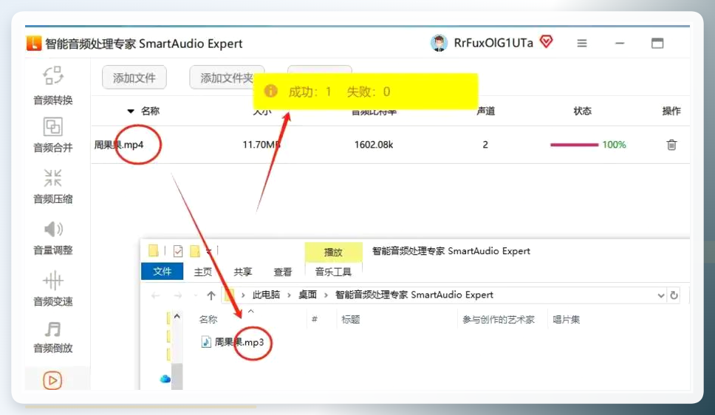The image size is (715, 415).
Task: Click the folder icon in the address bar
Action: 230,295
